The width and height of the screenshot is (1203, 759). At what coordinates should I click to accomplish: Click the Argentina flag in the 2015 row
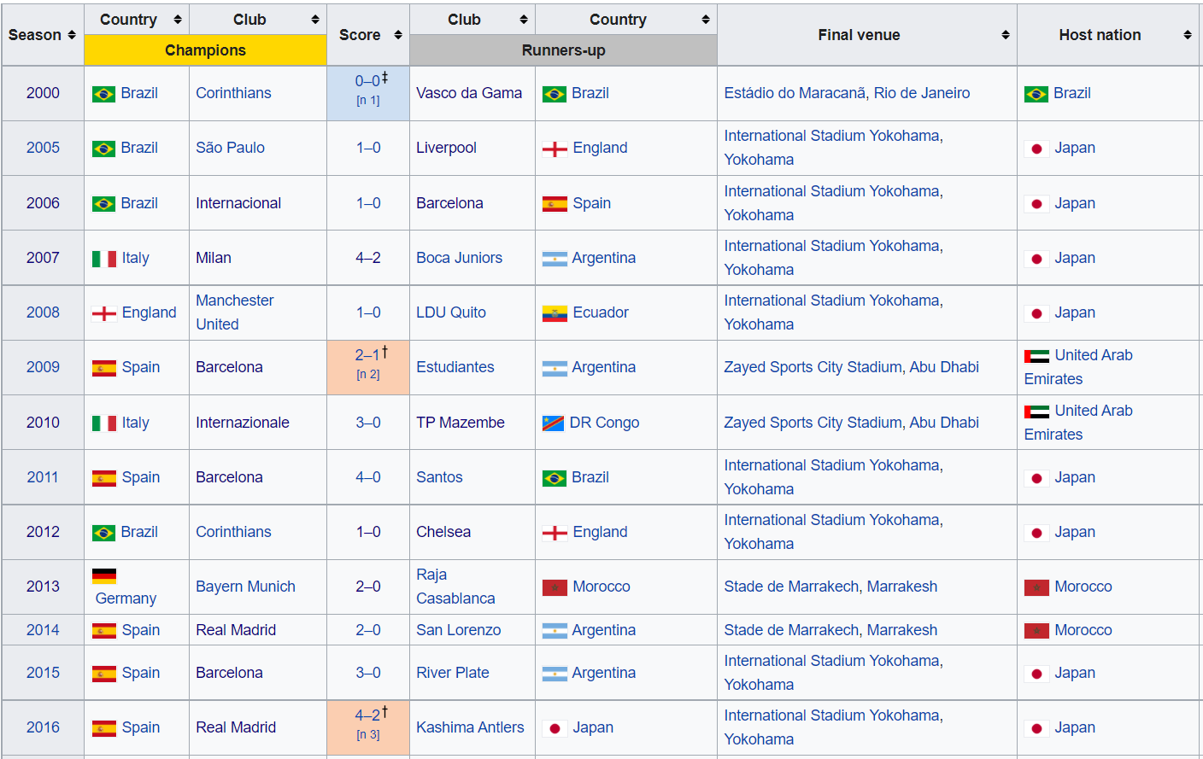click(x=555, y=674)
